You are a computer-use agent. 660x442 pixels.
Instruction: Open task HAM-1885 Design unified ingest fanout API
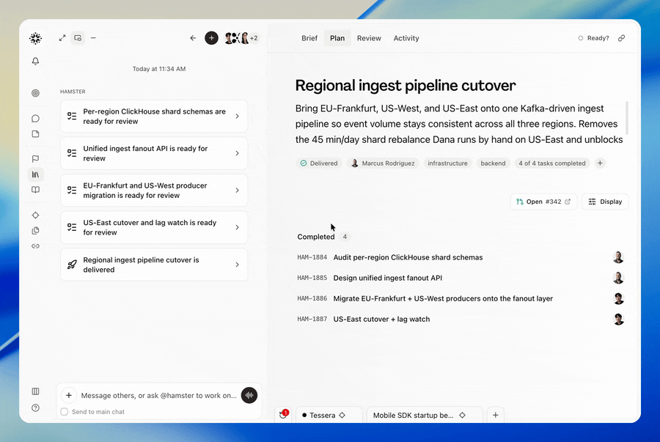coord(461,278)
